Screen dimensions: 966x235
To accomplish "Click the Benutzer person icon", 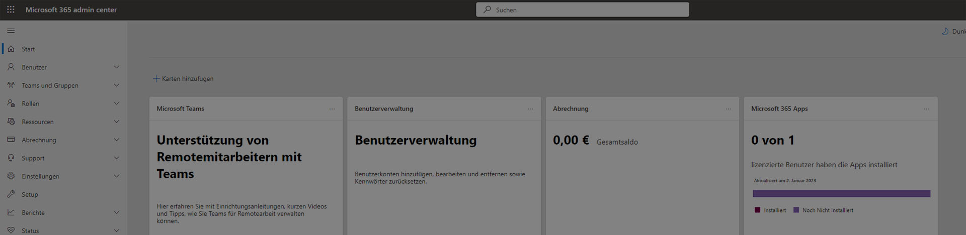I will point(11,67).
